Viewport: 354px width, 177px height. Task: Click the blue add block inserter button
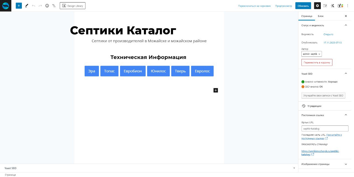19,6
